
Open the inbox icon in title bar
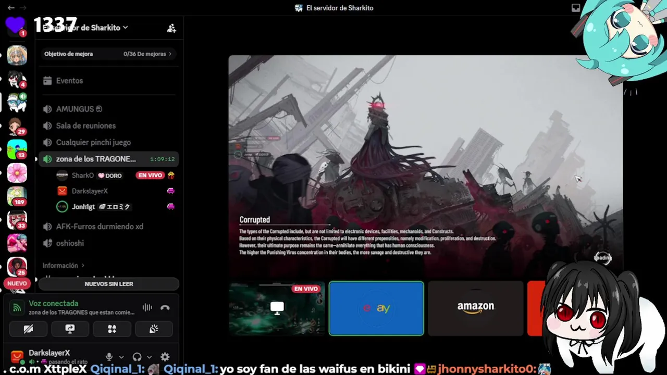[x=576, y=8]
